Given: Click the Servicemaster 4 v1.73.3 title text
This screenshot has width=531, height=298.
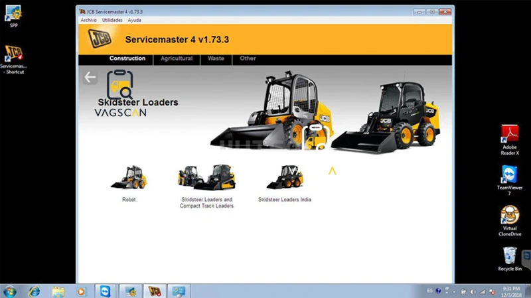Looking at the screenshot, I should (x=177, y=40).
